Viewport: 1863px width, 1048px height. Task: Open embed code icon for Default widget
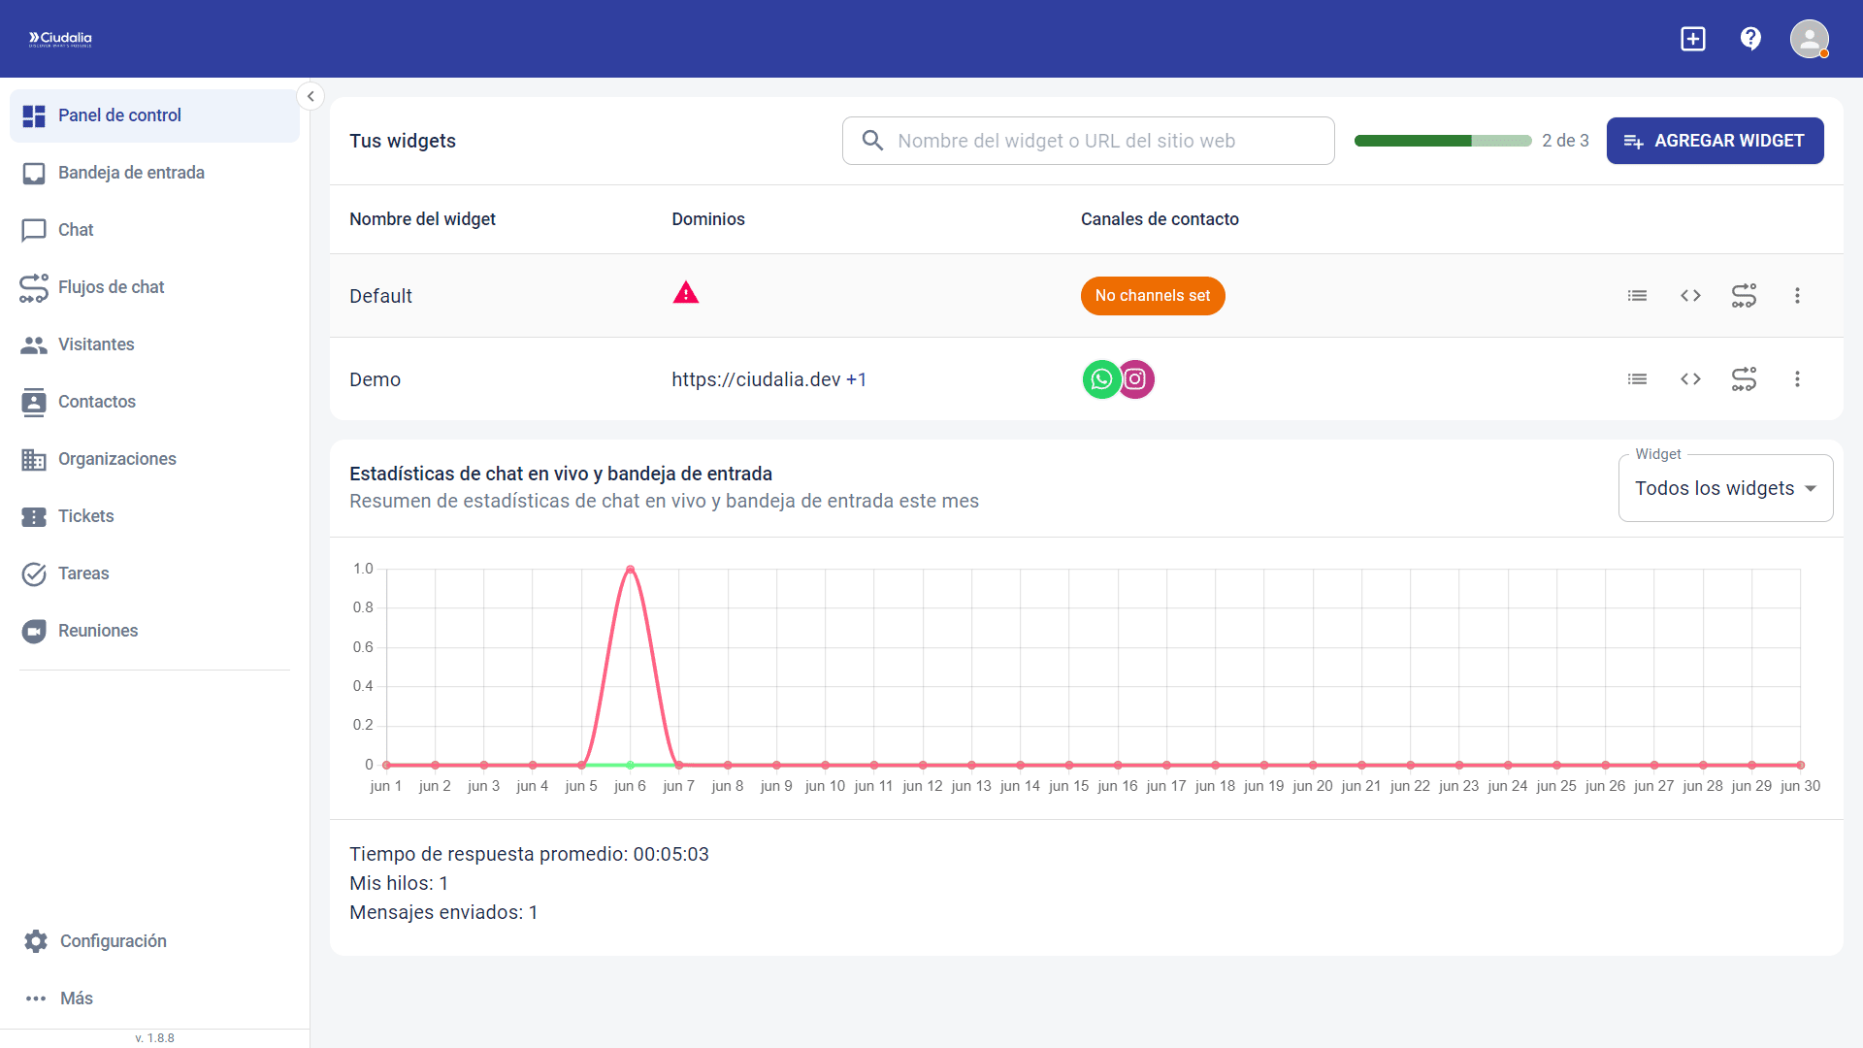tap(1690, 296)
